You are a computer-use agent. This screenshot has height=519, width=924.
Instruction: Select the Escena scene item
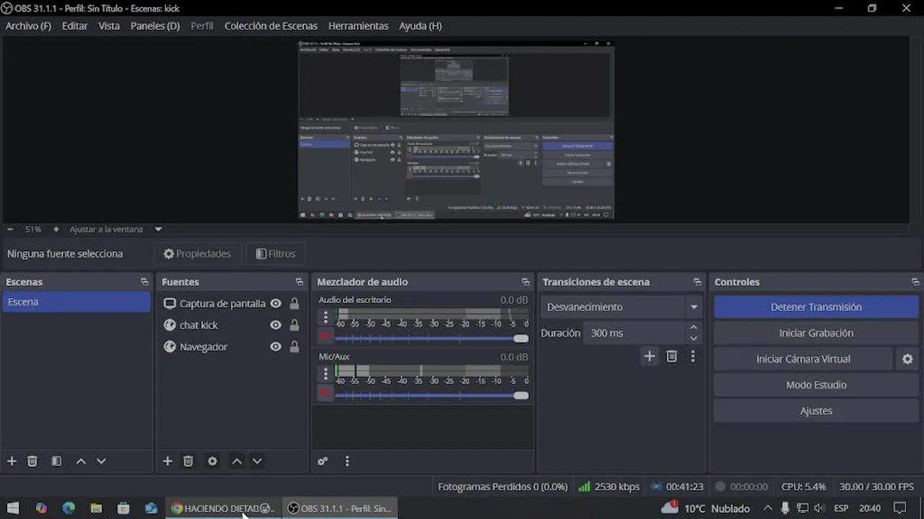77,302
